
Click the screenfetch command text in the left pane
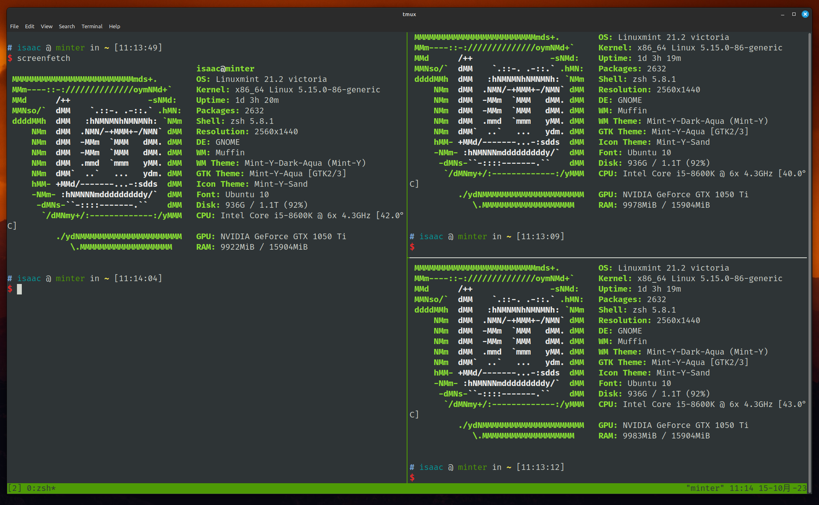(x=44, y=58)
